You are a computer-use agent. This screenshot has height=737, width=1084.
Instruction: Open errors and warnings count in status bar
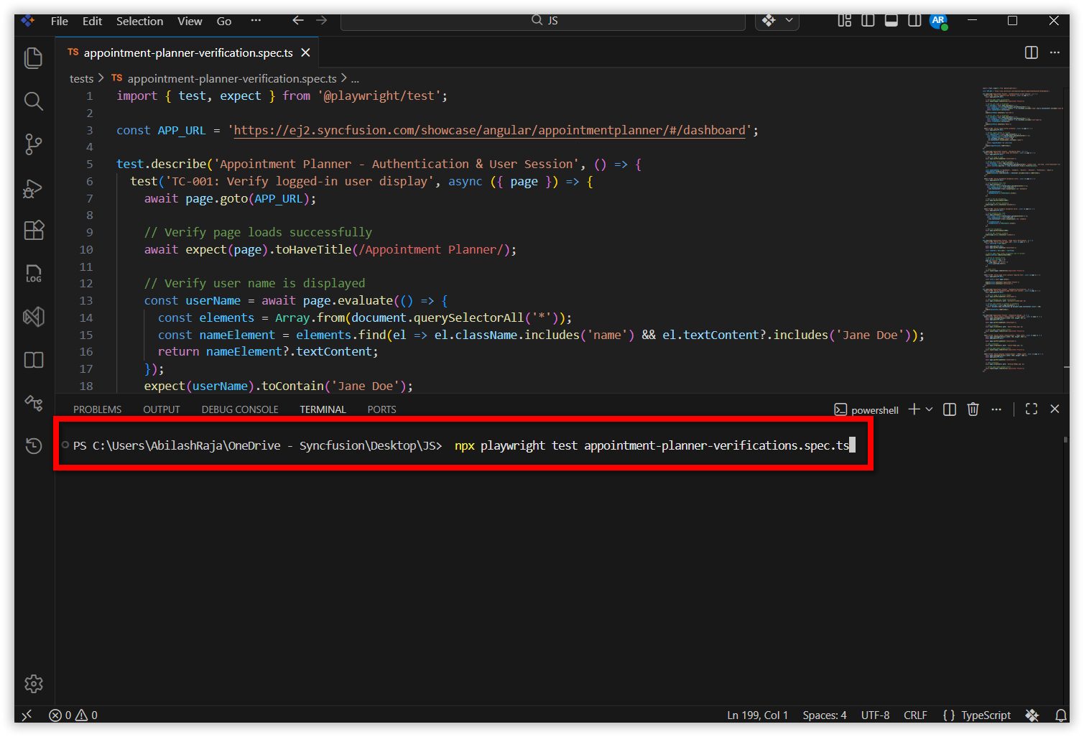[x=73, y=715]
